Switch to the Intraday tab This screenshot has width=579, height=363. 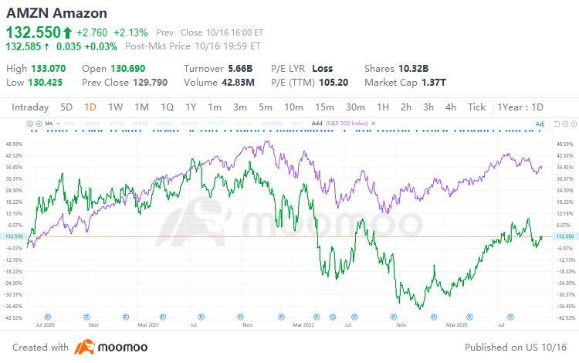30,107
